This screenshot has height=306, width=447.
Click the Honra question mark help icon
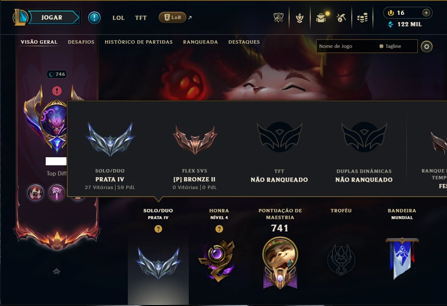(x=219, y=229)
